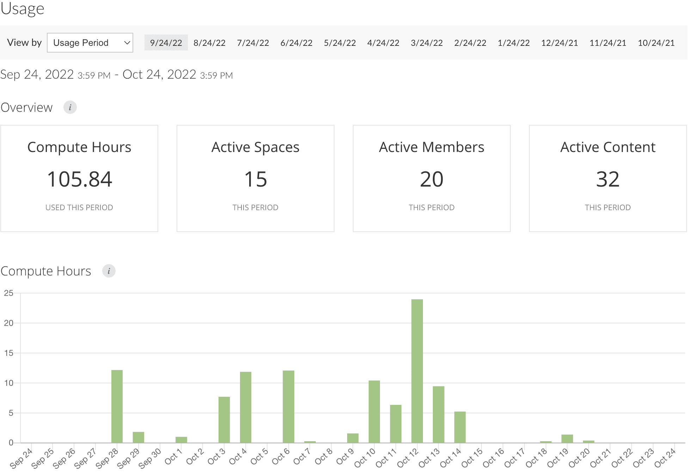Click the Active Content card

pos(608,178)
